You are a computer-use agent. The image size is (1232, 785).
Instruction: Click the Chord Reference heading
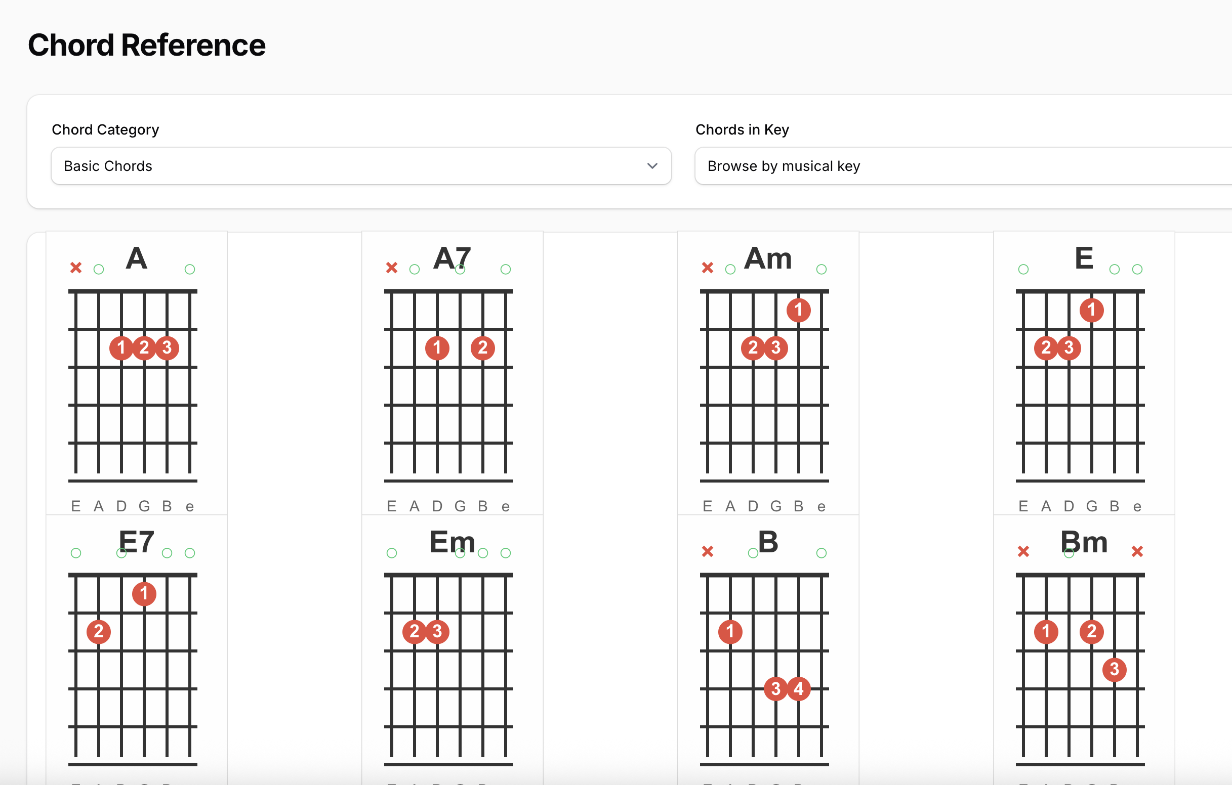coord(147,45)
